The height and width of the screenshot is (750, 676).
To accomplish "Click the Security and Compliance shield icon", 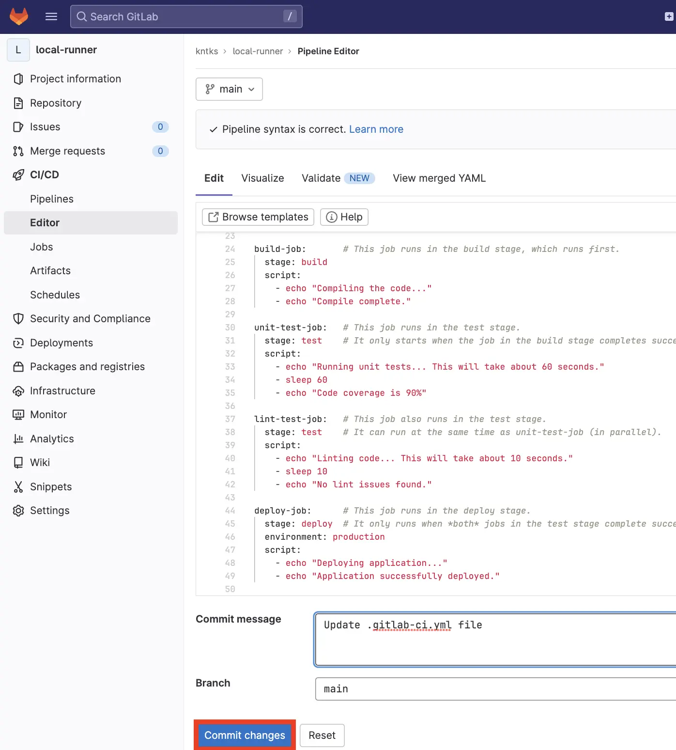I will tap(18, 318).
